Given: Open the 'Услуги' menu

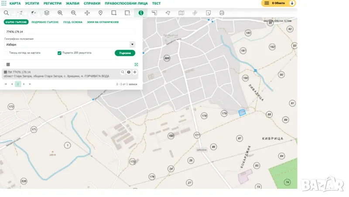Looking at the screenshot, I should tap(32, 3).
